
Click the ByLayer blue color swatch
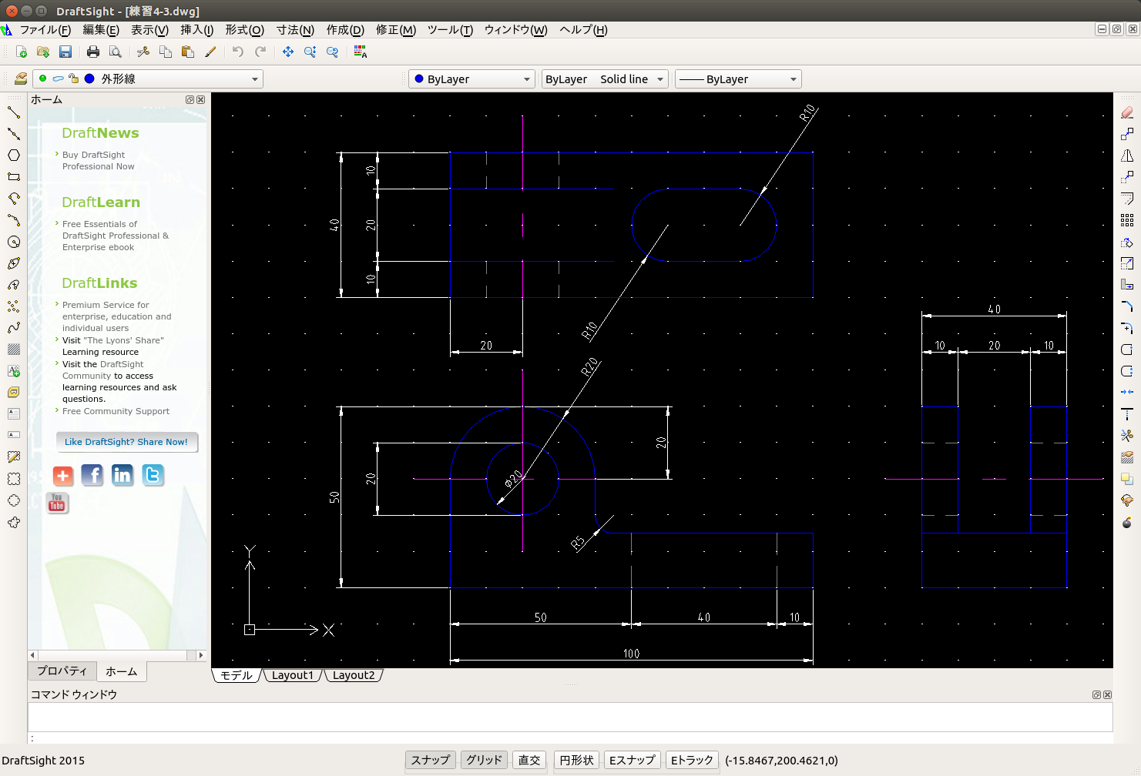[419, 79]
